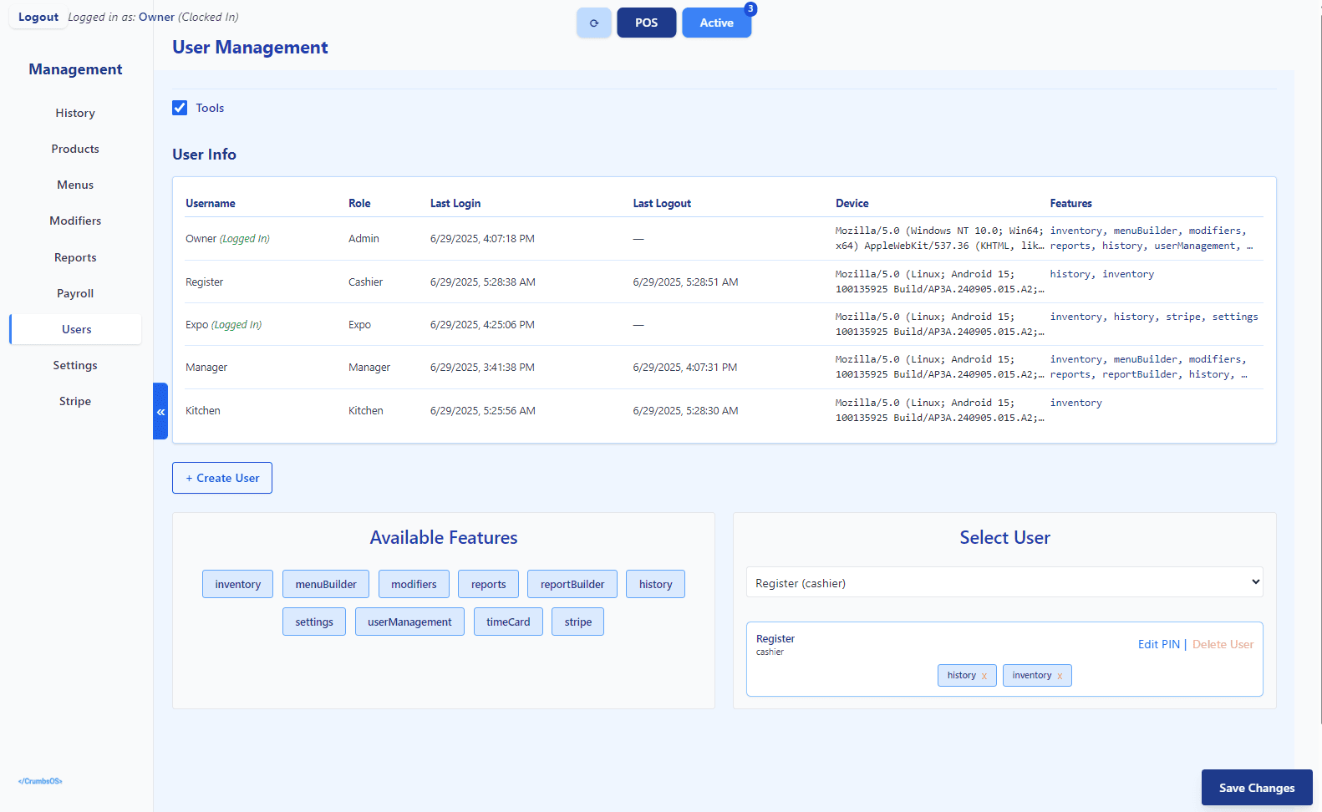The width and height of the screenshot is (1322, 812).
Task: Select the userManagement feature chip
Action: (x=409, y=622)
